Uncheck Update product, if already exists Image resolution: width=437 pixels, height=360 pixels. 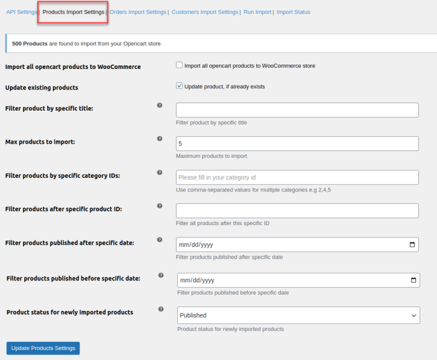[x=180, y=86]
